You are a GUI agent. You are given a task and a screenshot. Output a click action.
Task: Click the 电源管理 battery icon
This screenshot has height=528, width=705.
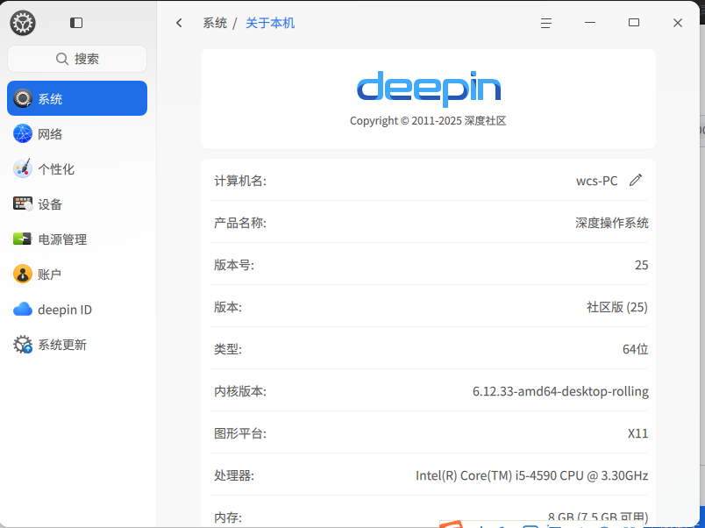pos(23,239)
